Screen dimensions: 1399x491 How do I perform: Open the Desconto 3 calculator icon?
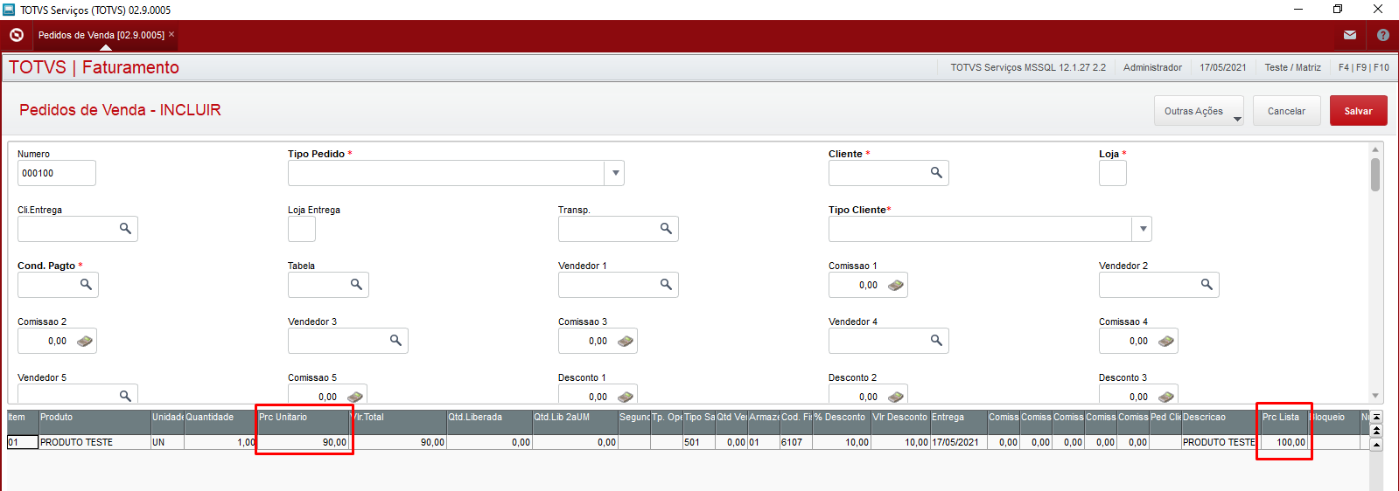pyautogui.click(x=1165, y=397)
